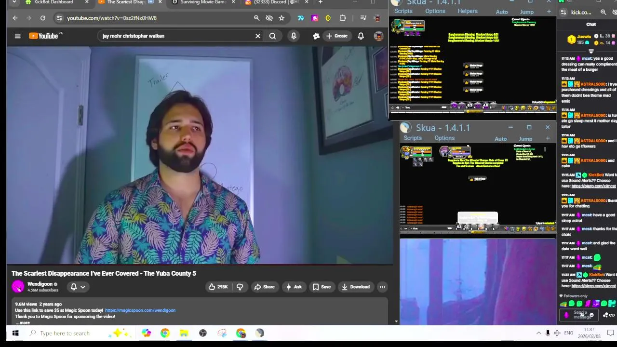Bookmark this page with the star icon
The image size is (617, 347).
pos(282,18)
